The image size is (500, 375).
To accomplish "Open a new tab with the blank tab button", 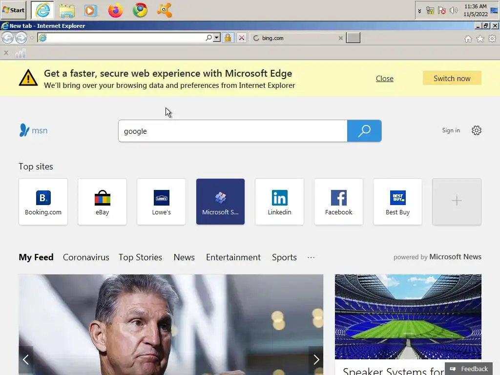I will click(354, 38).
